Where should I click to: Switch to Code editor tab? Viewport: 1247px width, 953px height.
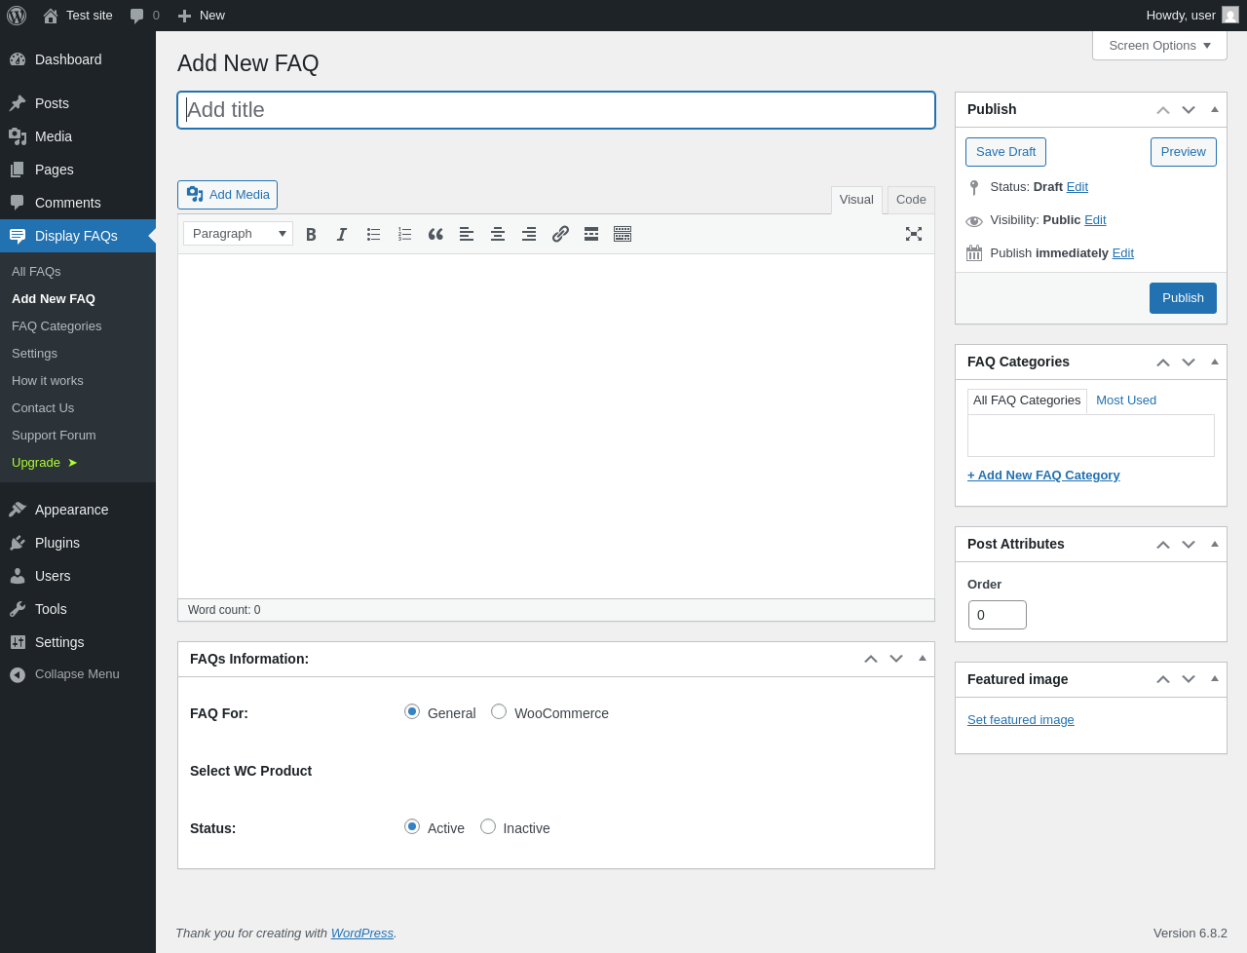pyautogui.click(x=911, y=200)
